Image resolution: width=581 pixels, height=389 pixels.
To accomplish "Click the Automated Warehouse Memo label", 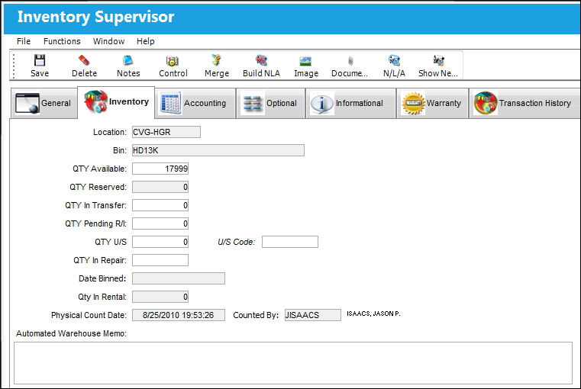I will (71, 333).
